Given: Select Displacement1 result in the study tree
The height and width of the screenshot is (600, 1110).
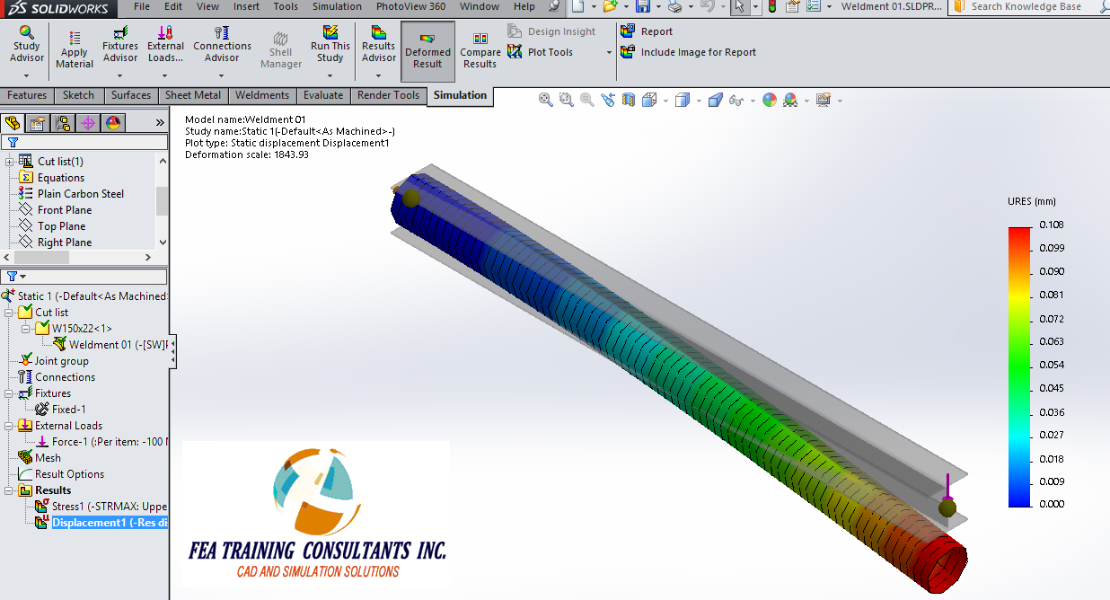Looking at the screenshot, I should coord(104,523).
